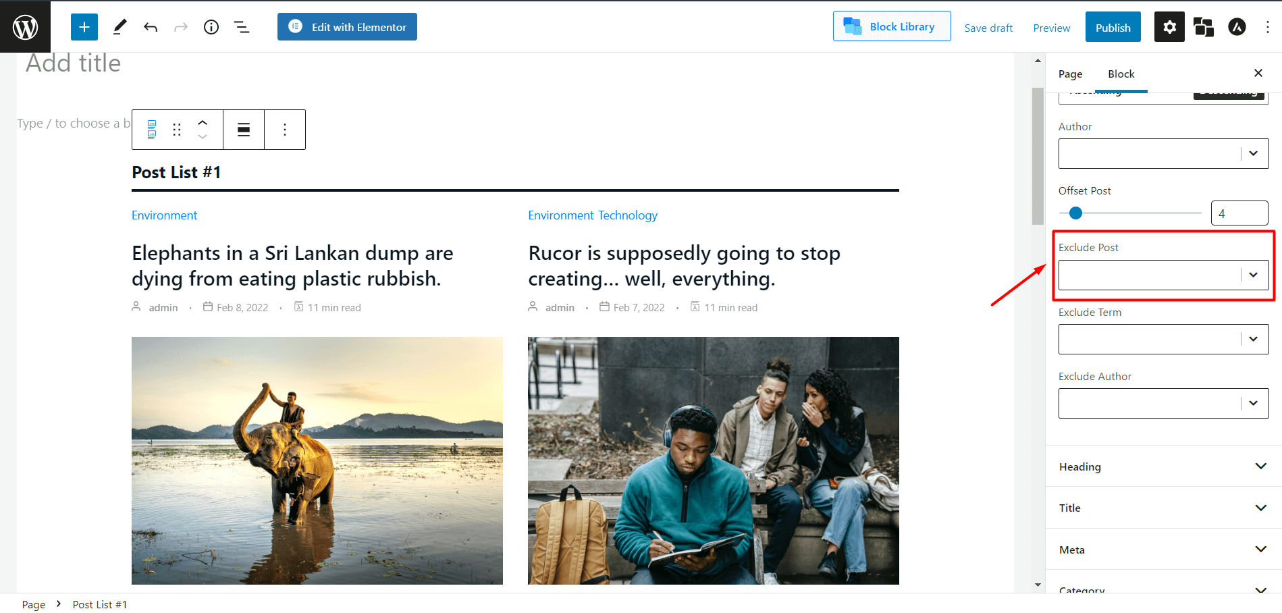1282x613 pixels.
Task: Click the students on bench image
Action: coord(714,460)
